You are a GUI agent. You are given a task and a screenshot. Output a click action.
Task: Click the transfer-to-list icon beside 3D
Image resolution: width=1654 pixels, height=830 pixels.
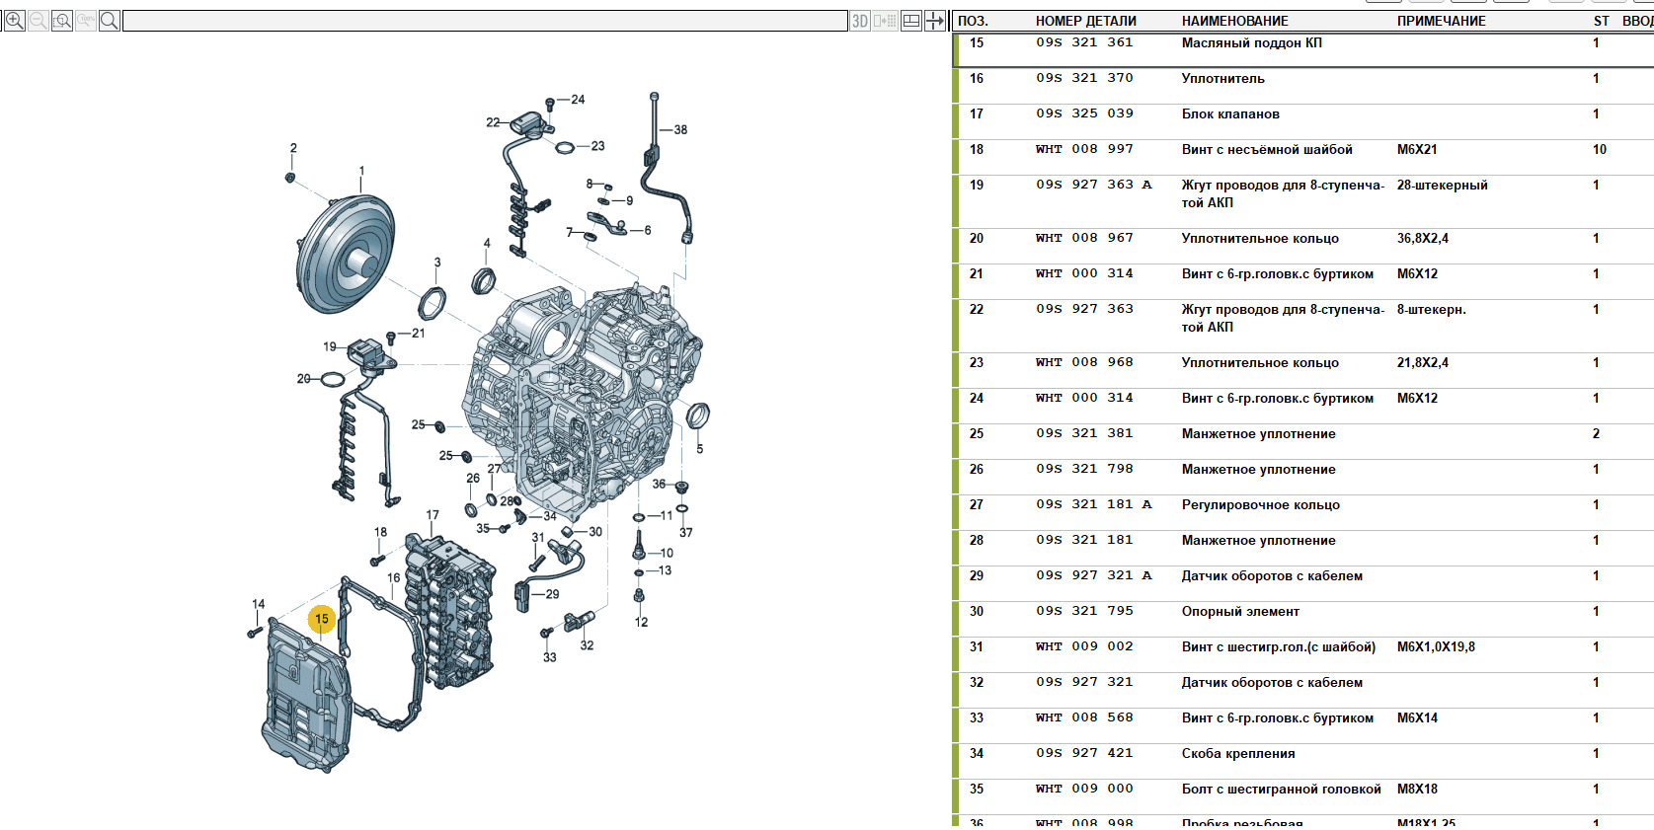pos(886,21)
